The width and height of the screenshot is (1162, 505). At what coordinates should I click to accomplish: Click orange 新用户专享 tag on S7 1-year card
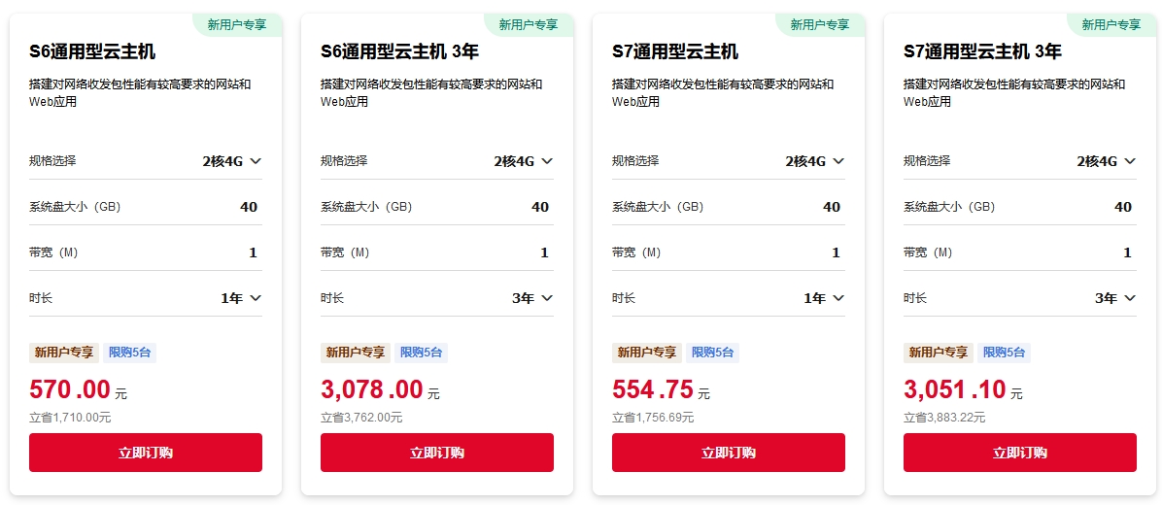click(647, 353)
